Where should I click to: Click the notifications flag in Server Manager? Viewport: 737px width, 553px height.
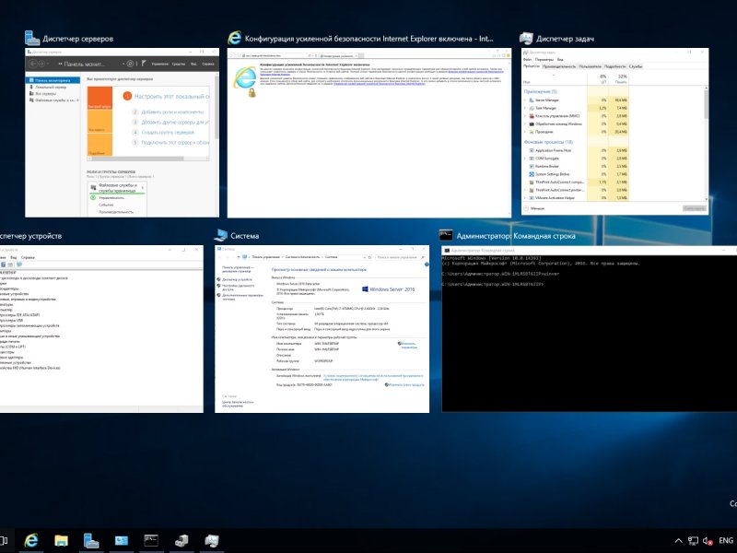click(x=144, y=63)
